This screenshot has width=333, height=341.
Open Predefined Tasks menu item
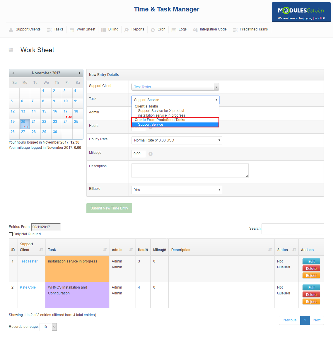(254, 29)
